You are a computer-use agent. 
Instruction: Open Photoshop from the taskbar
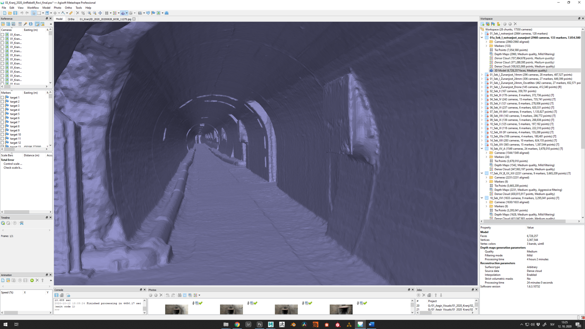coord(259,324)
